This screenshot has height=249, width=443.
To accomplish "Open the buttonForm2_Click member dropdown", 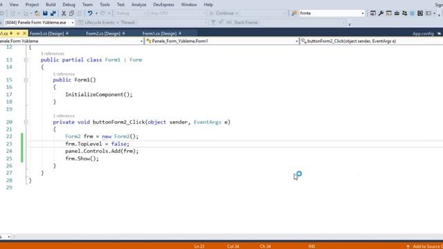I will point(371,41).
